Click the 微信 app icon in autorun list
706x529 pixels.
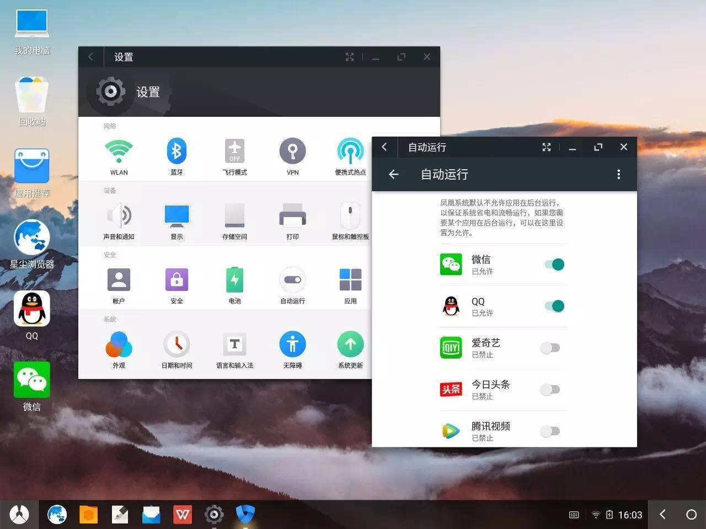(x=451, y=264)
